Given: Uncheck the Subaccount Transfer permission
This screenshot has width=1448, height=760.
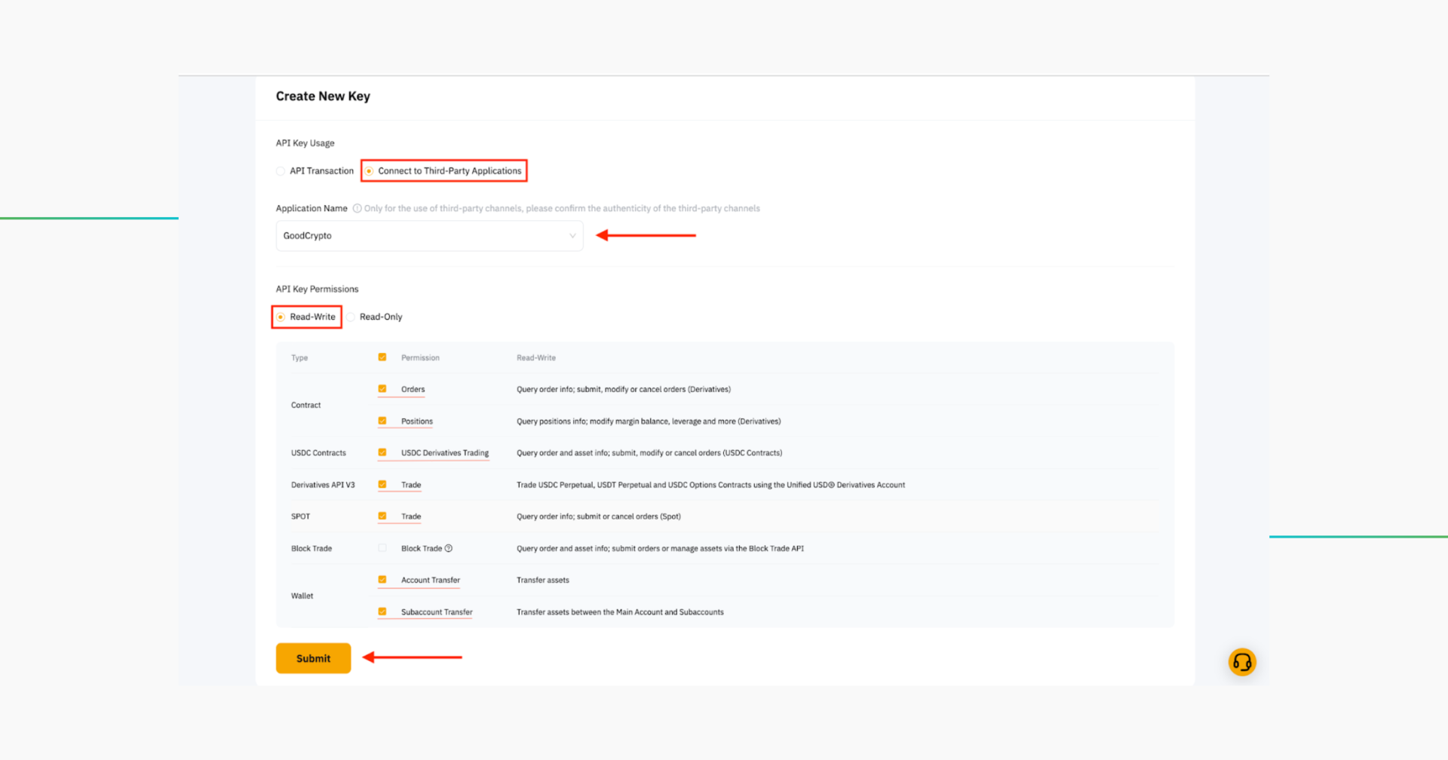Looking at the screenshot, I should [x=382, y=611].
